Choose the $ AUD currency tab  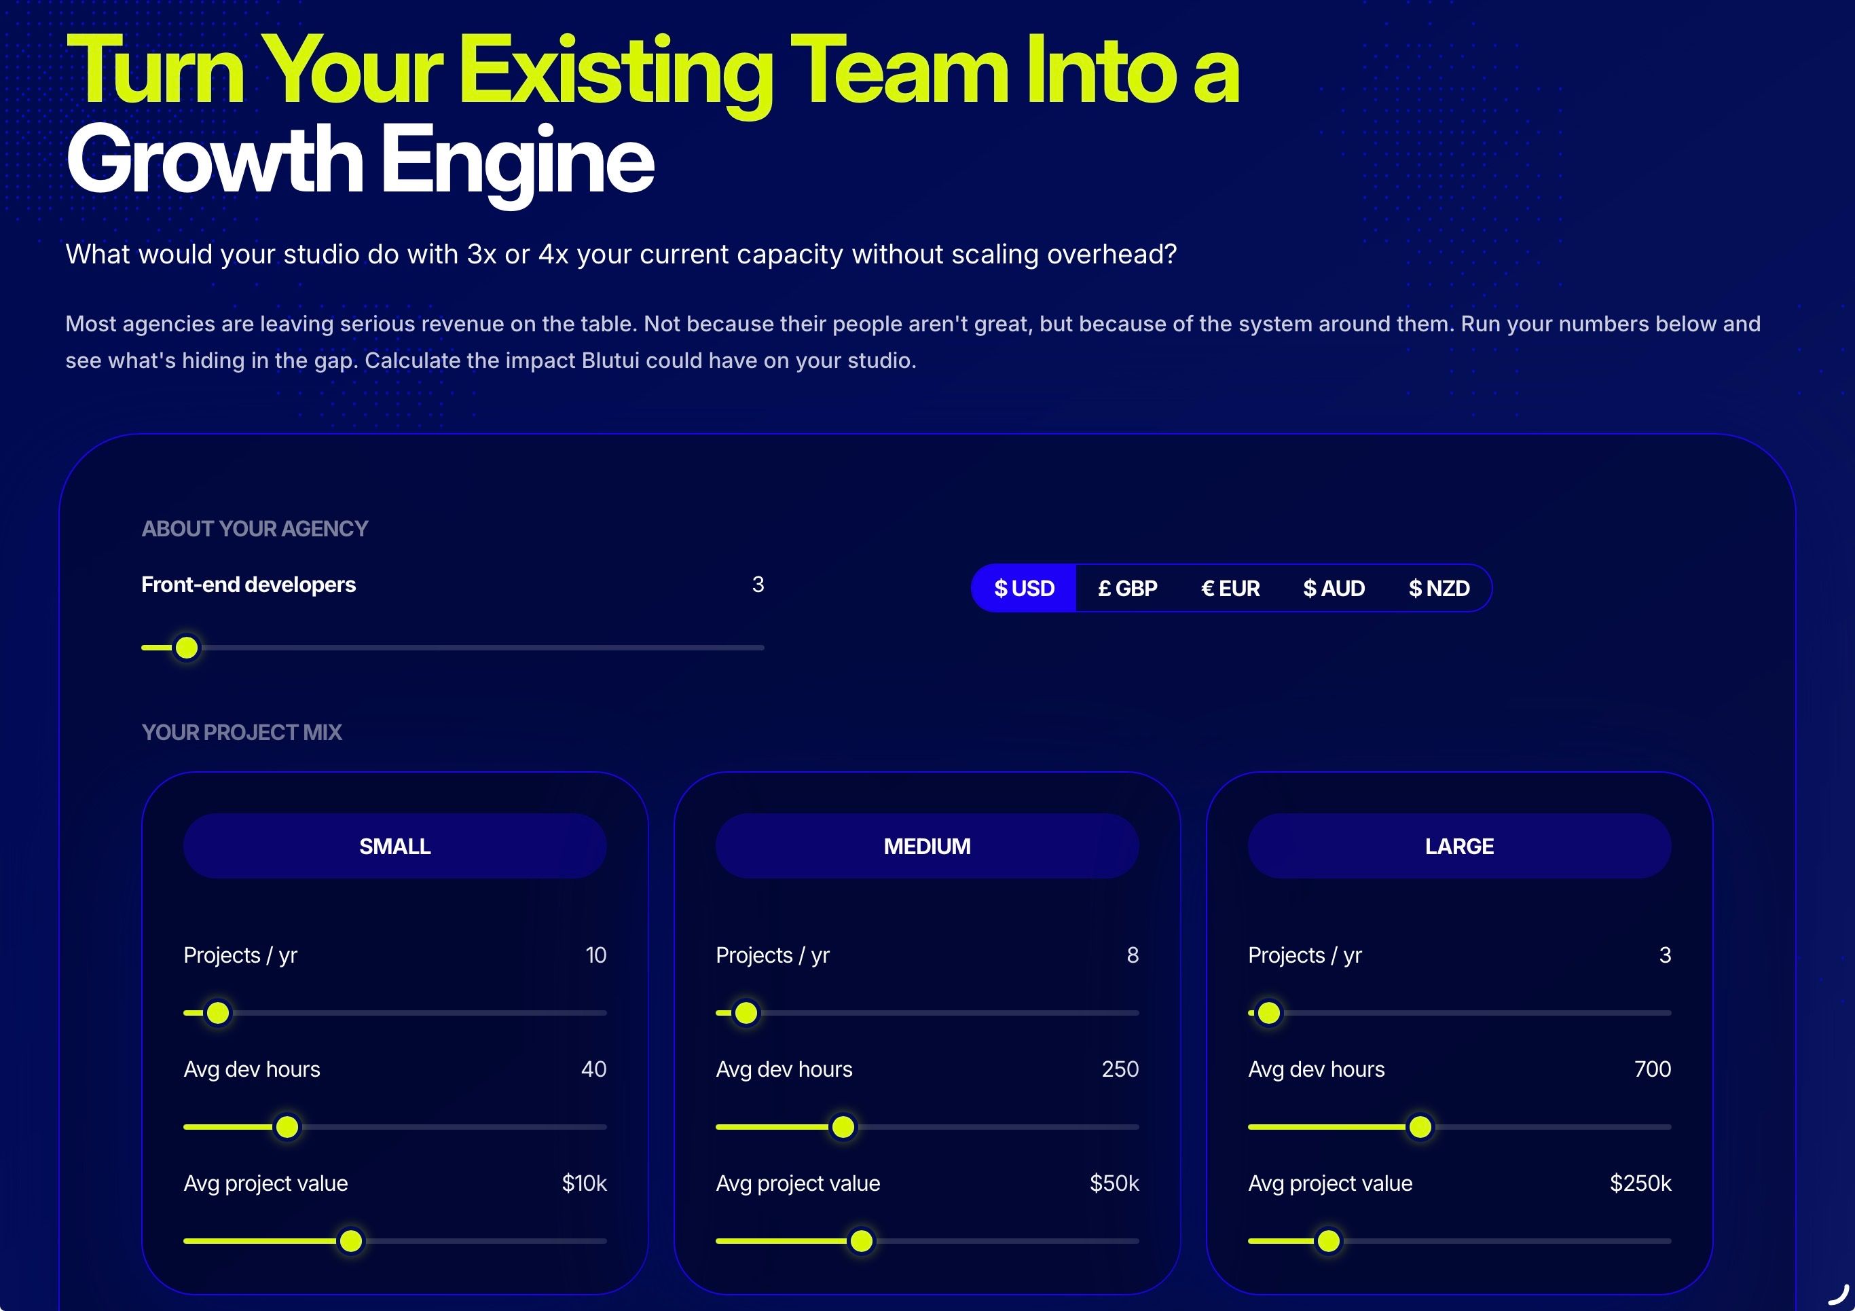click(x=1334, y=588)
